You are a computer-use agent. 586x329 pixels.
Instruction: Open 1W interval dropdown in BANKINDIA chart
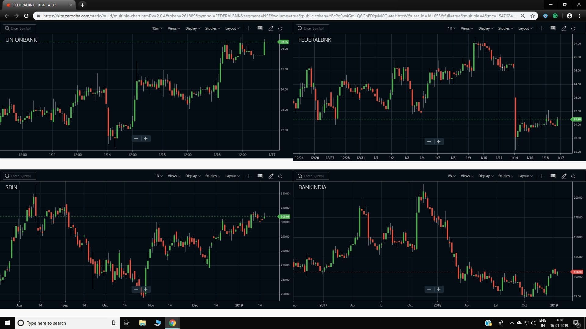coord(452,176)
